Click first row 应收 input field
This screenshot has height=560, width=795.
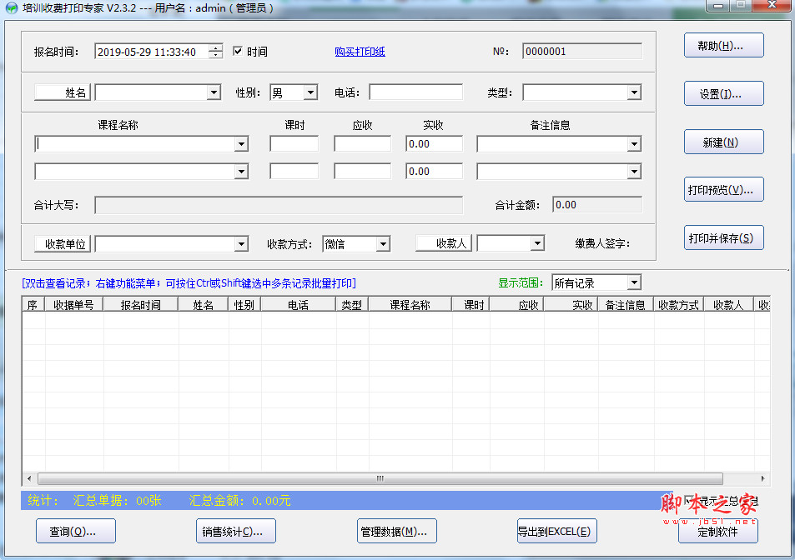coord(363,144)
